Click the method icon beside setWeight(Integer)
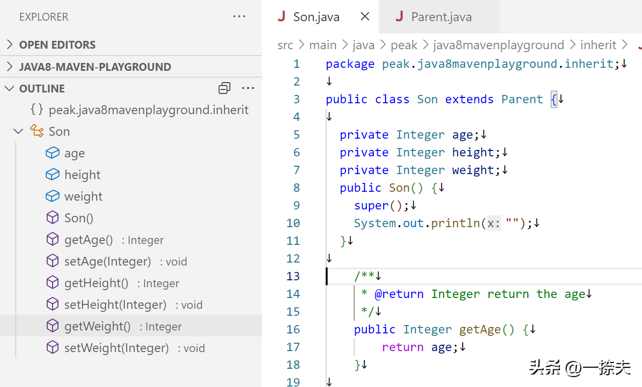 (53, 348)
